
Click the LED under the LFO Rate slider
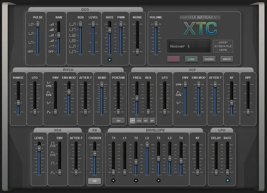point(227,180)
